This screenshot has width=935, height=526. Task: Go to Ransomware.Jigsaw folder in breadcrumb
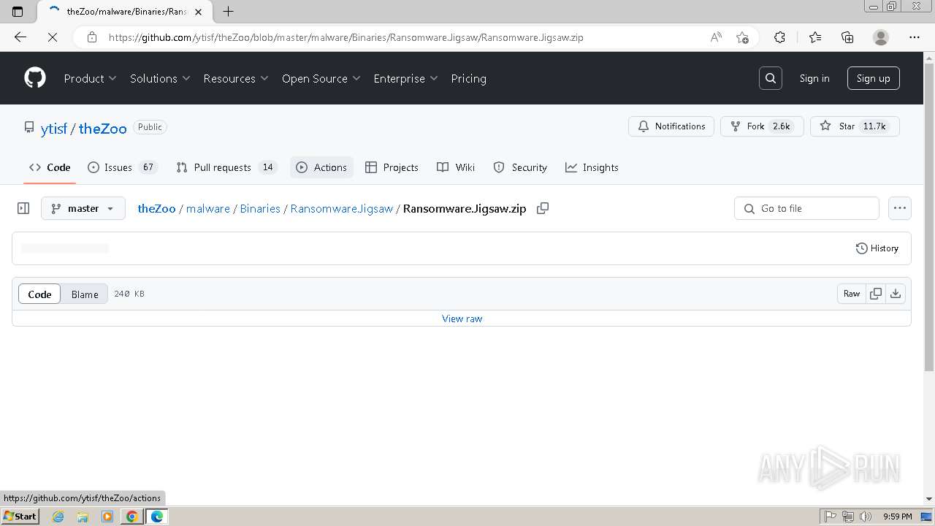(x=342, y=208)
